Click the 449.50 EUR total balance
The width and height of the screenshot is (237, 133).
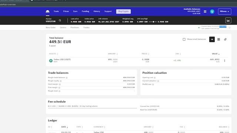tap(60, 42)
